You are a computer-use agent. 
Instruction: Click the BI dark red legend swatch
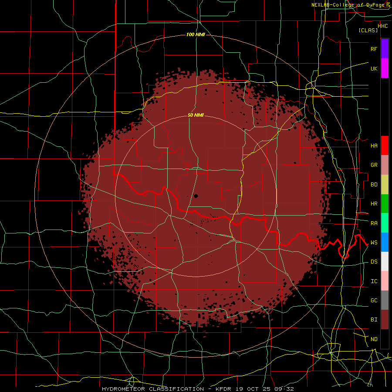tap(385, 320)
